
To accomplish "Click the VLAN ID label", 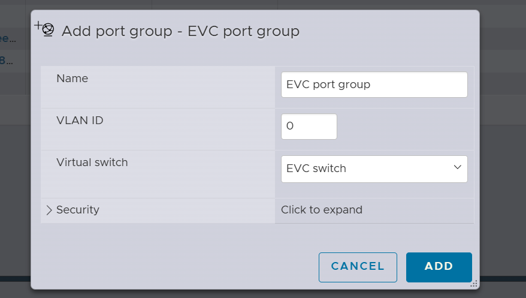I will pyautogui.click(x=80, y=120).
